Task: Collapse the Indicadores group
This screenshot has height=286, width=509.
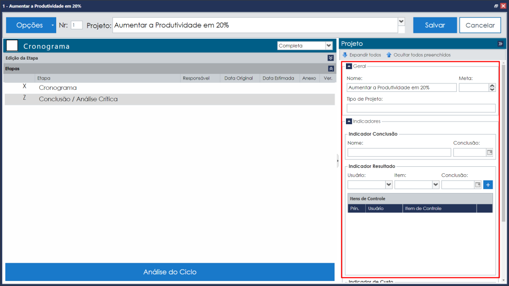Action: (x=349, y=121)
